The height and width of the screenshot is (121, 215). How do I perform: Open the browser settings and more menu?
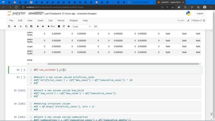[x=211, y=7]
